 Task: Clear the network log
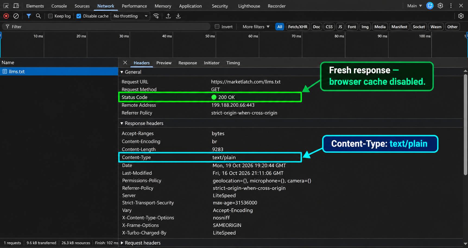click(16, 16)
